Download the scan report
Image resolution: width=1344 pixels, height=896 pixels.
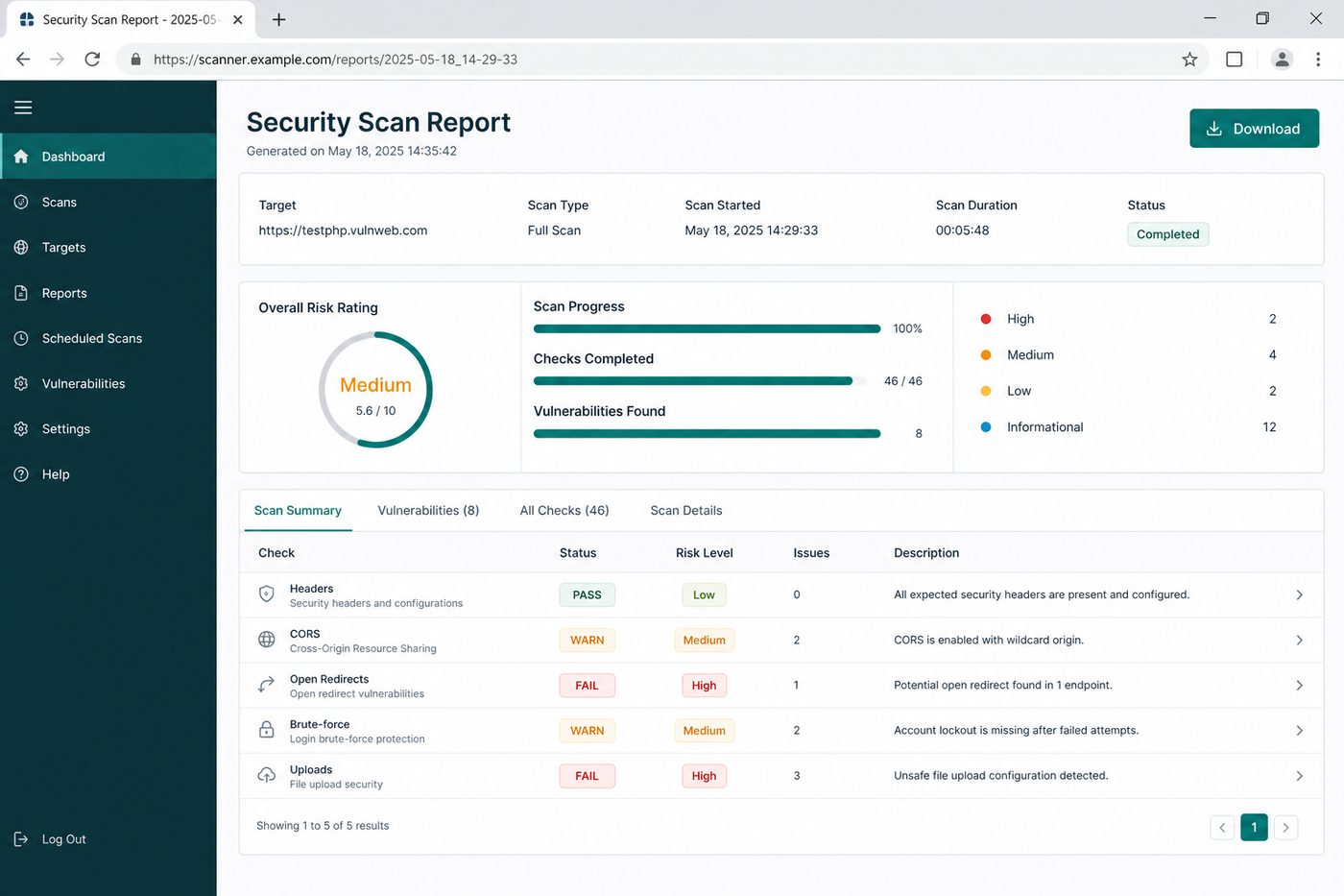[1254, 129]
